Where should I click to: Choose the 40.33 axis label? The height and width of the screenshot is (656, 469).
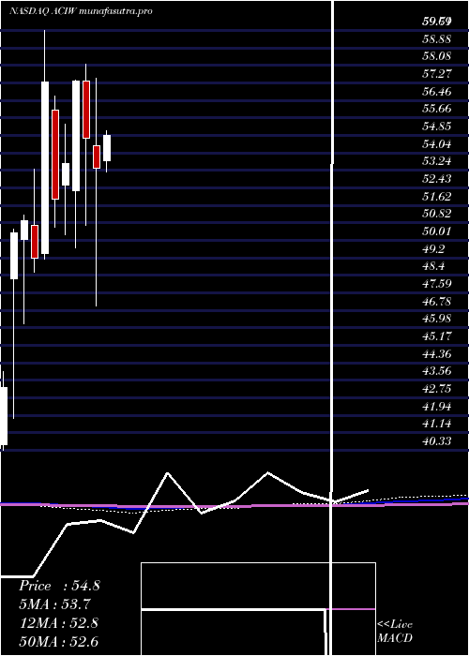coord(437,441)
